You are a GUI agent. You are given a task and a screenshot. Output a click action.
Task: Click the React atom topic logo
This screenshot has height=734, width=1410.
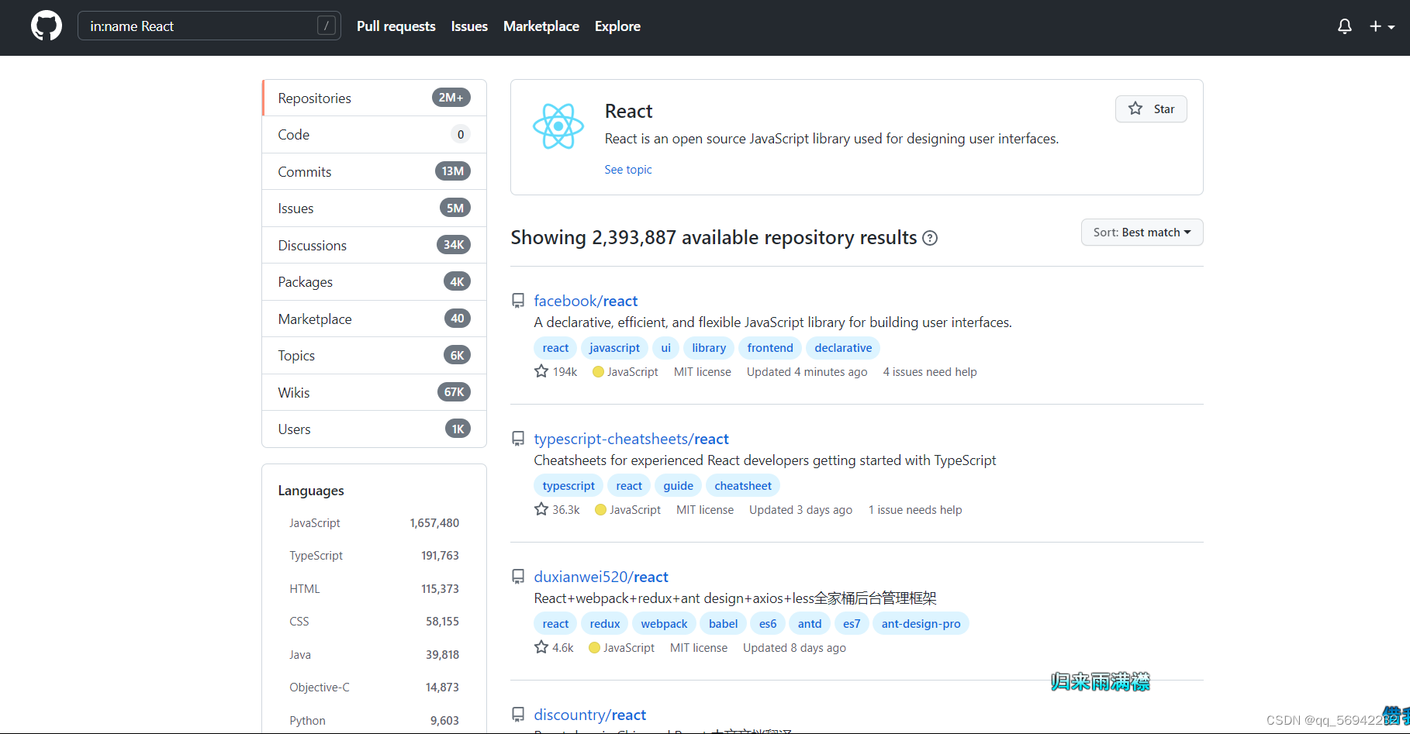(558, 126)
